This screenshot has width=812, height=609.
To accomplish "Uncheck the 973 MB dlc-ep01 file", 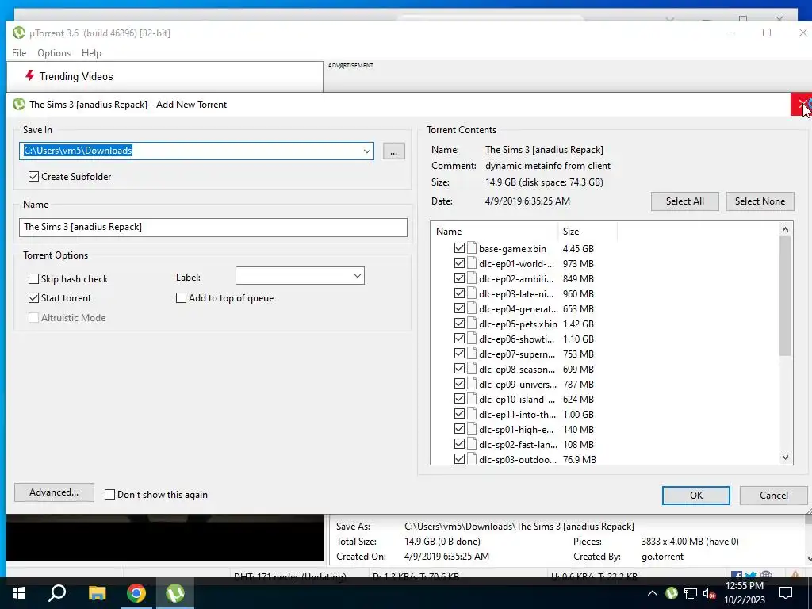I will (x=459, y=263).
